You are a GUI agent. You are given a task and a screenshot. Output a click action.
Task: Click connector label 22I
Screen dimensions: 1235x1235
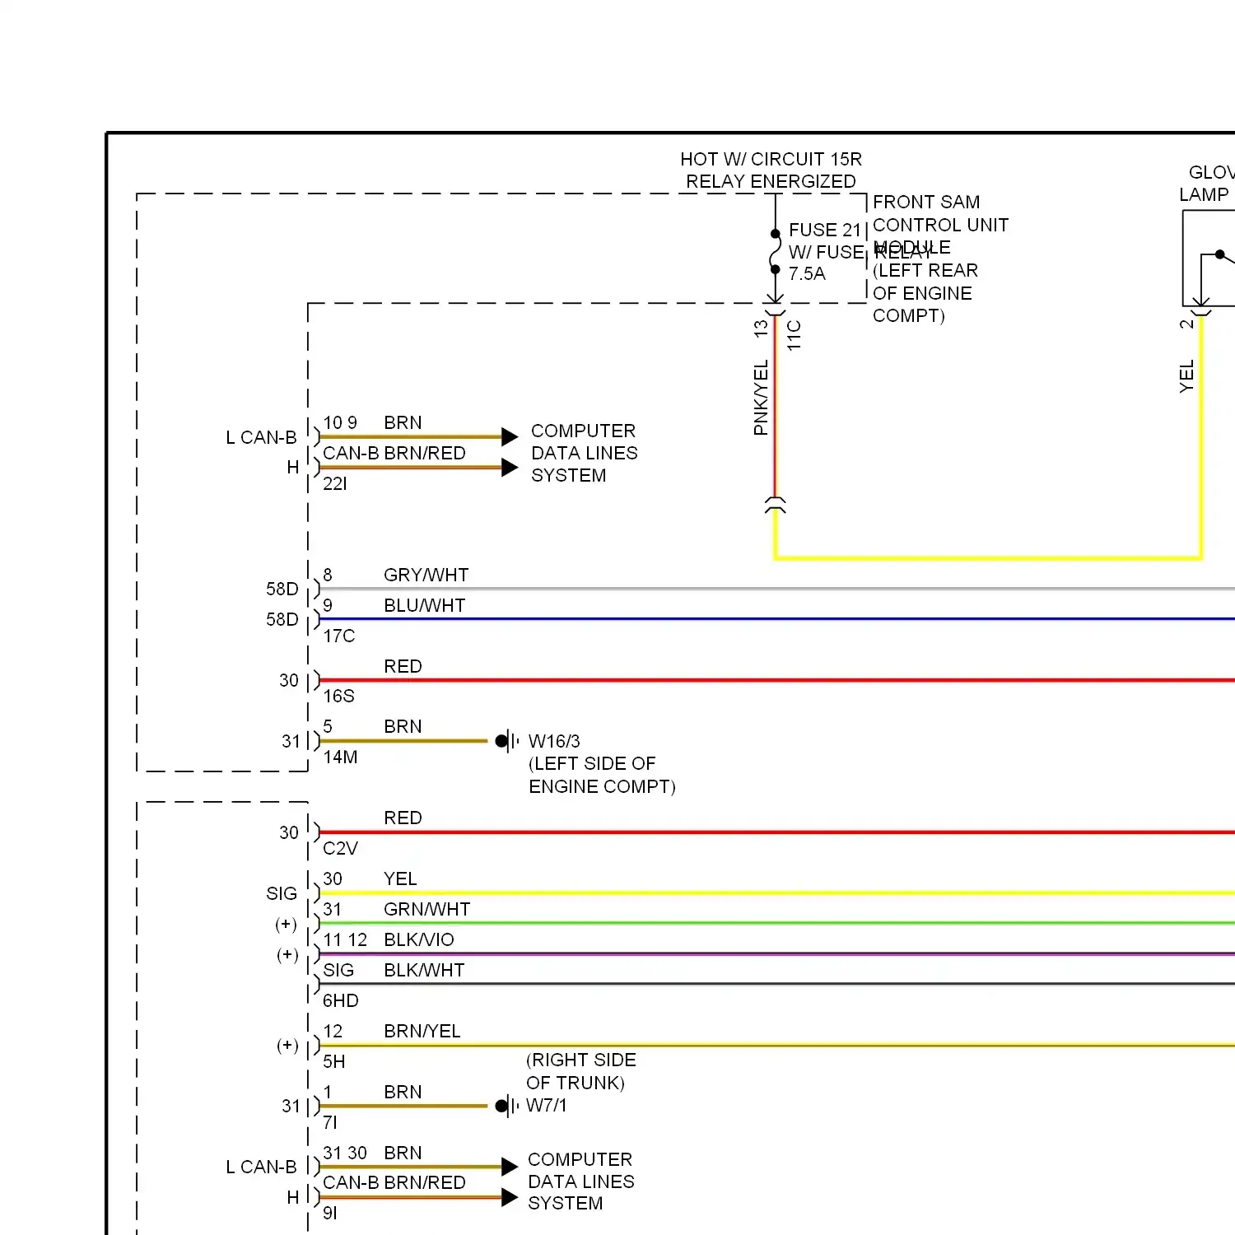pyautogui.click(x=334, y=483)
